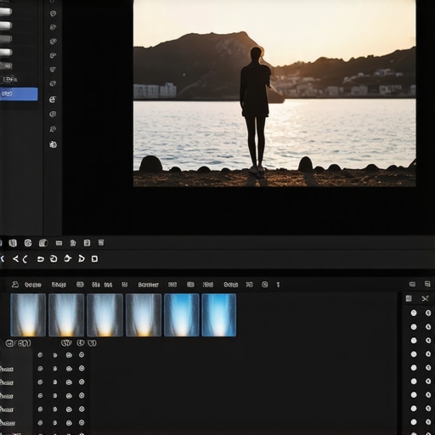Click the last icon in upper toolbar row
The height and width of the screenshot is (435, 435).
[x=101, y=243]
